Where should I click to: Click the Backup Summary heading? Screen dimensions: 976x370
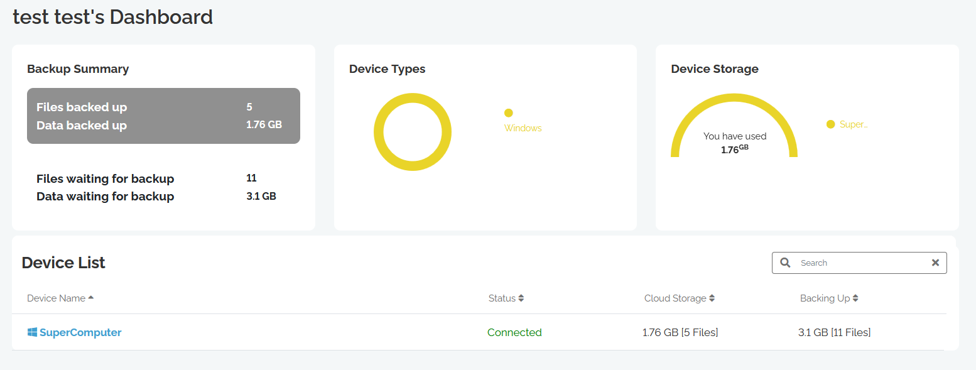[x=78, y=69]
